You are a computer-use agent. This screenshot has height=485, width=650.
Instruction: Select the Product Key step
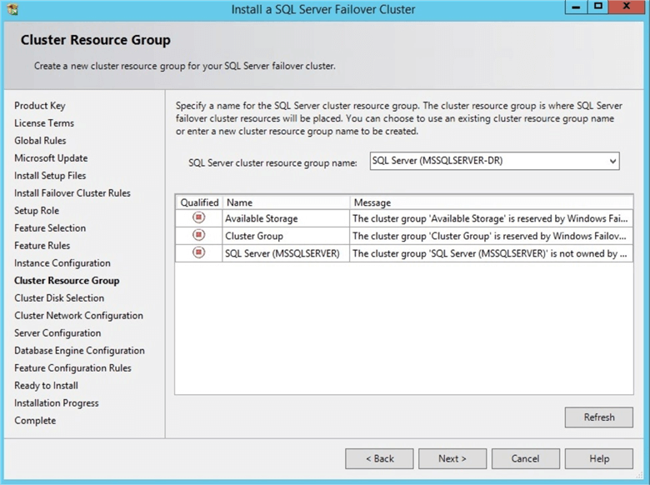[x=40, y=106]
